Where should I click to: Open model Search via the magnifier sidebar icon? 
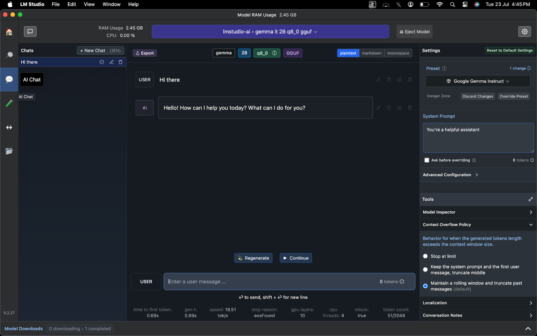(9, 55)
